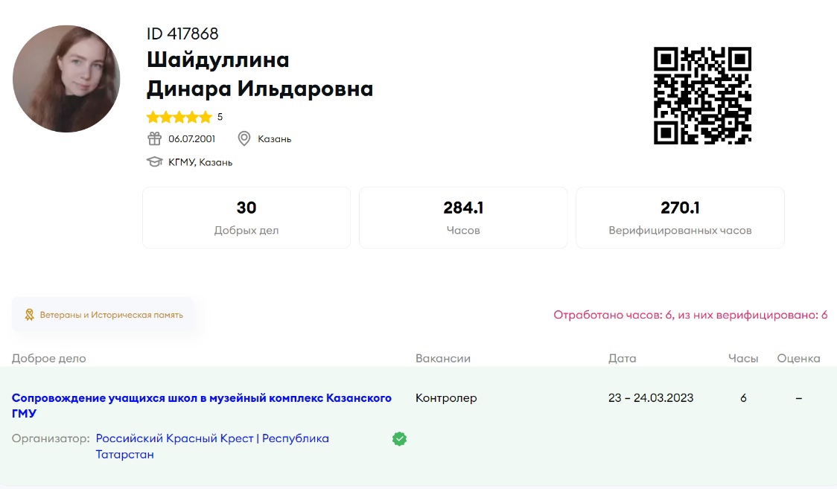Click the 30 Добрых дел stats card
Viewport: 837px width, 489px height.
(246, 217)
